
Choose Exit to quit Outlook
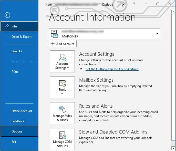pyautogui.click(x=14, y=142)
